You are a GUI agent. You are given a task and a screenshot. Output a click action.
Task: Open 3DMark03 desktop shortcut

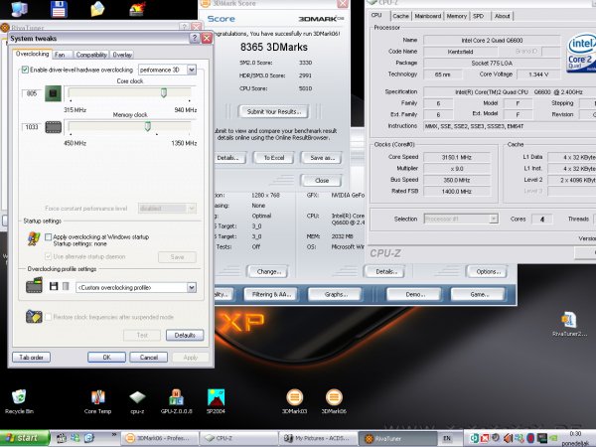[295, 401]
